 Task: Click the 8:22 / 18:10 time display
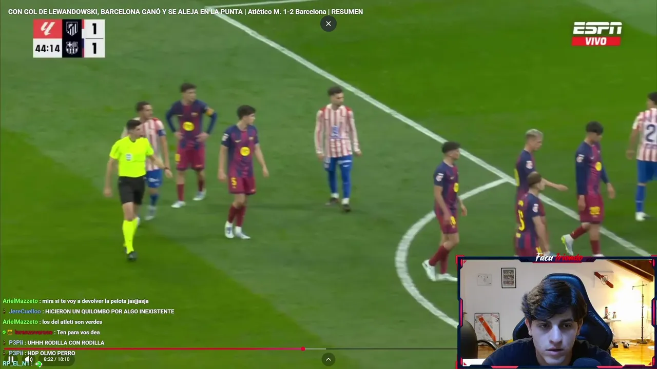(x=56, y=359)
